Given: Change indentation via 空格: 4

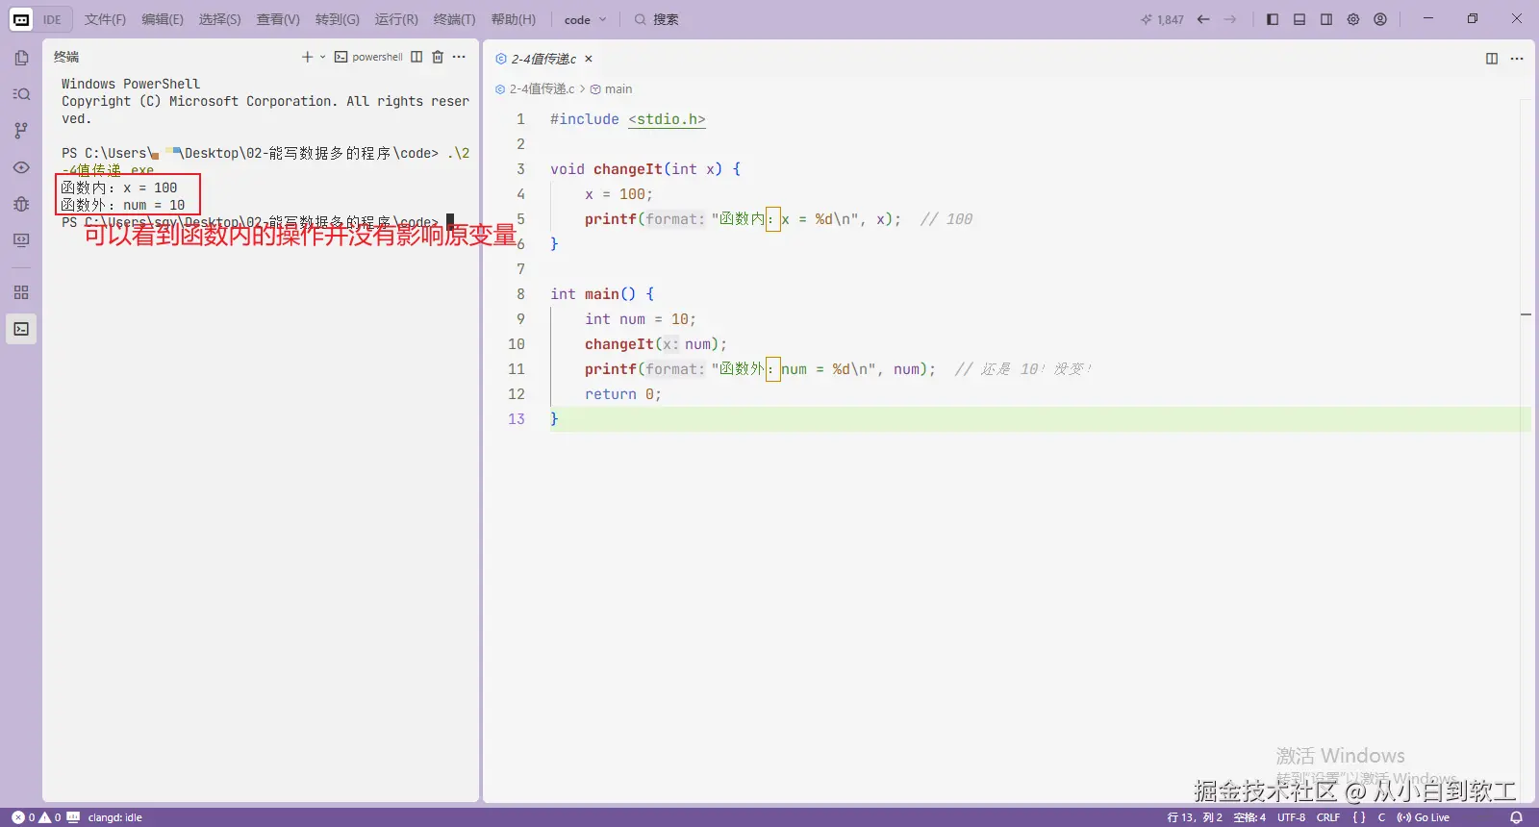Looking at the screenshot, I should tap(1249, 817).
